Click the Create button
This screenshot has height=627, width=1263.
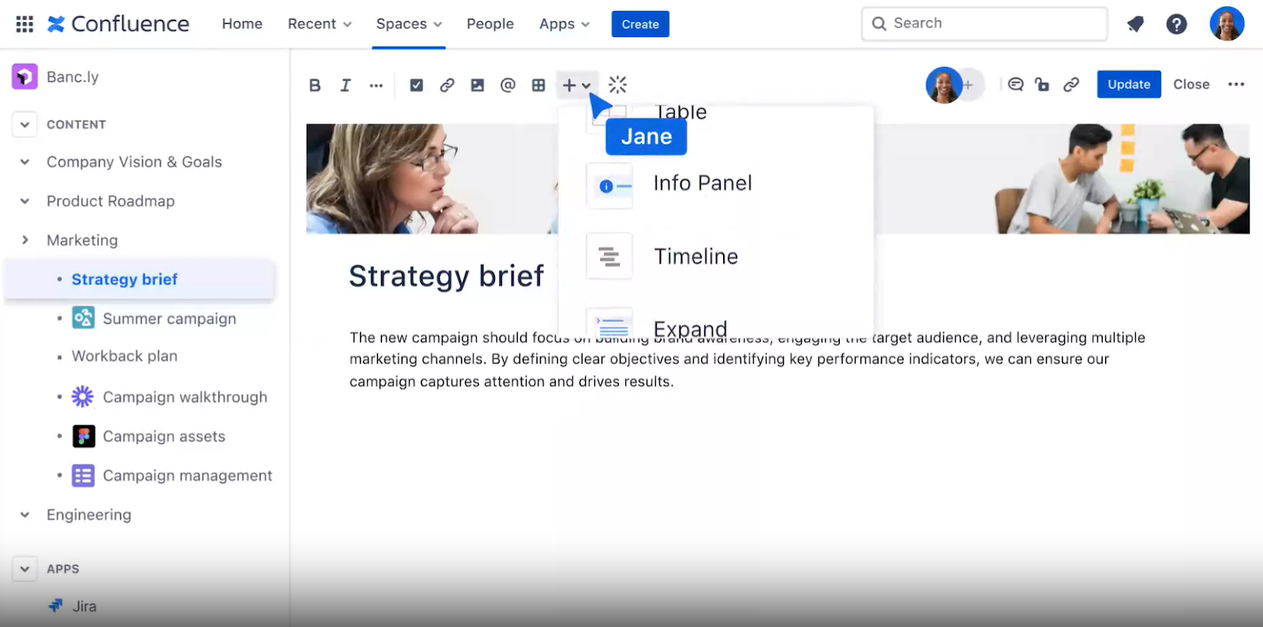tap(640, 24)
